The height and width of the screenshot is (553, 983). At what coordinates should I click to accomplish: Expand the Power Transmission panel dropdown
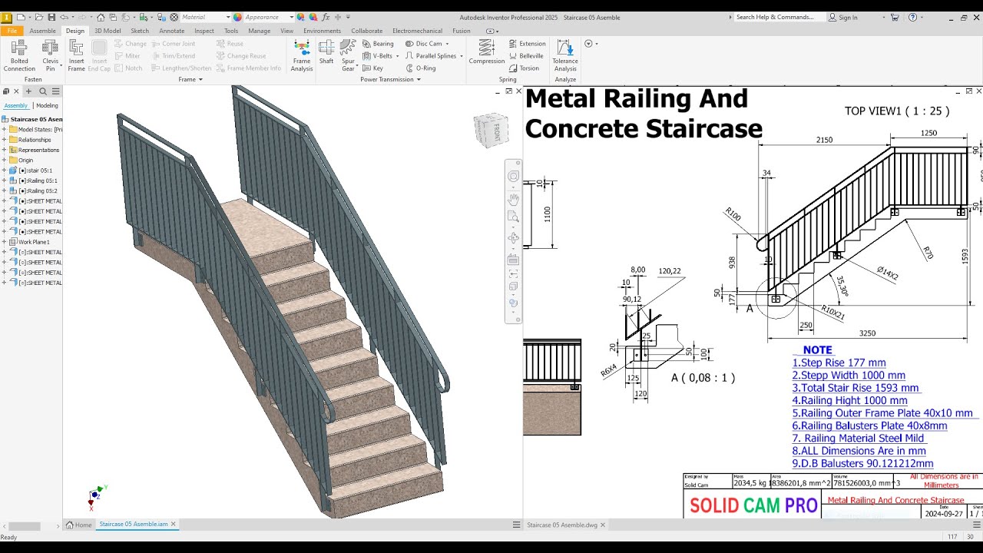[x=419, y=79]
